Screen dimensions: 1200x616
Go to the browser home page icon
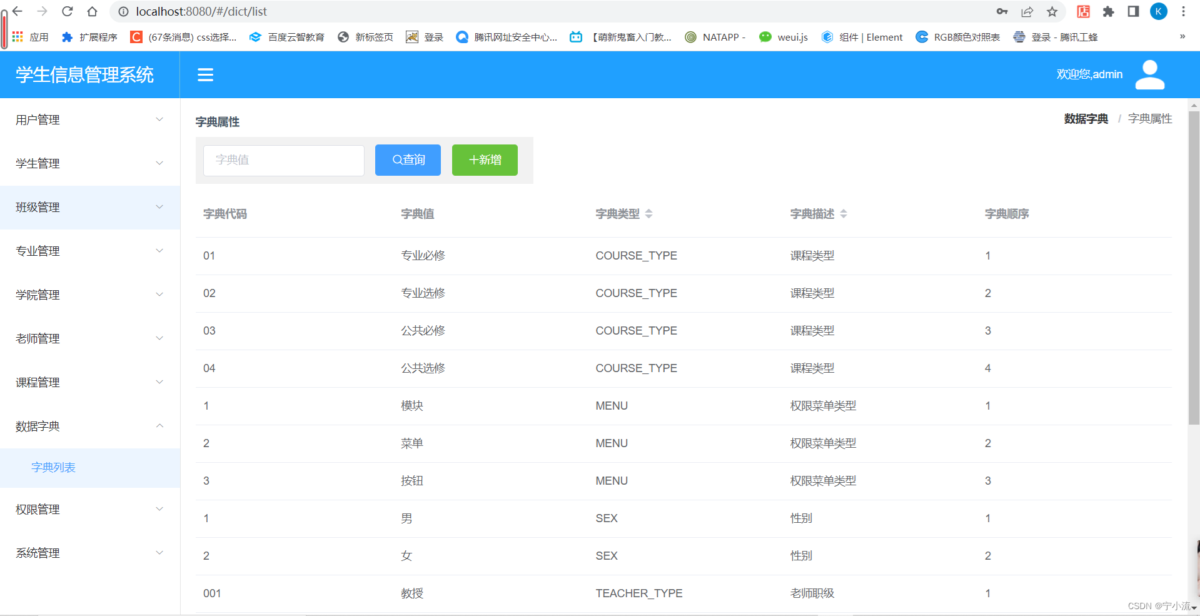(92, 11)
